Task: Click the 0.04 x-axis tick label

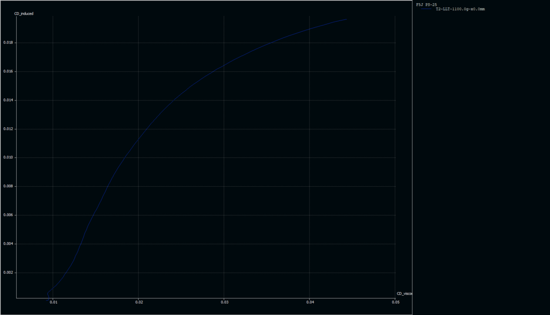Action: 310,303
